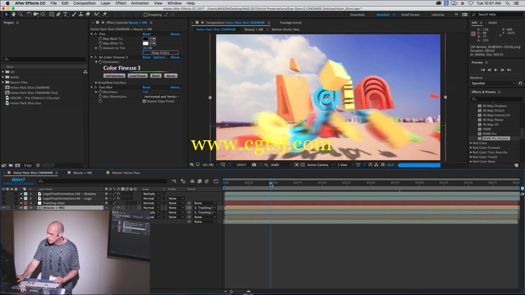Toggle visibility eye of Beauty + MB layer

pyautogui.click(x=4, y=208)
